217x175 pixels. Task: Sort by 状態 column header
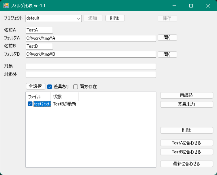(x=64, y=97)
